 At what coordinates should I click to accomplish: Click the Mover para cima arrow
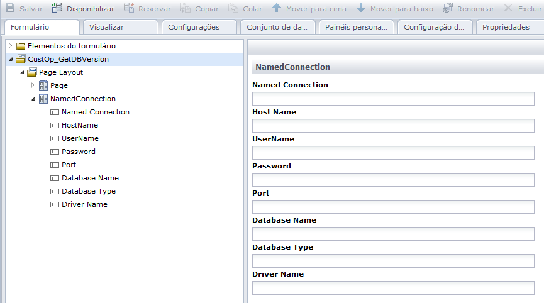point(277,9)
